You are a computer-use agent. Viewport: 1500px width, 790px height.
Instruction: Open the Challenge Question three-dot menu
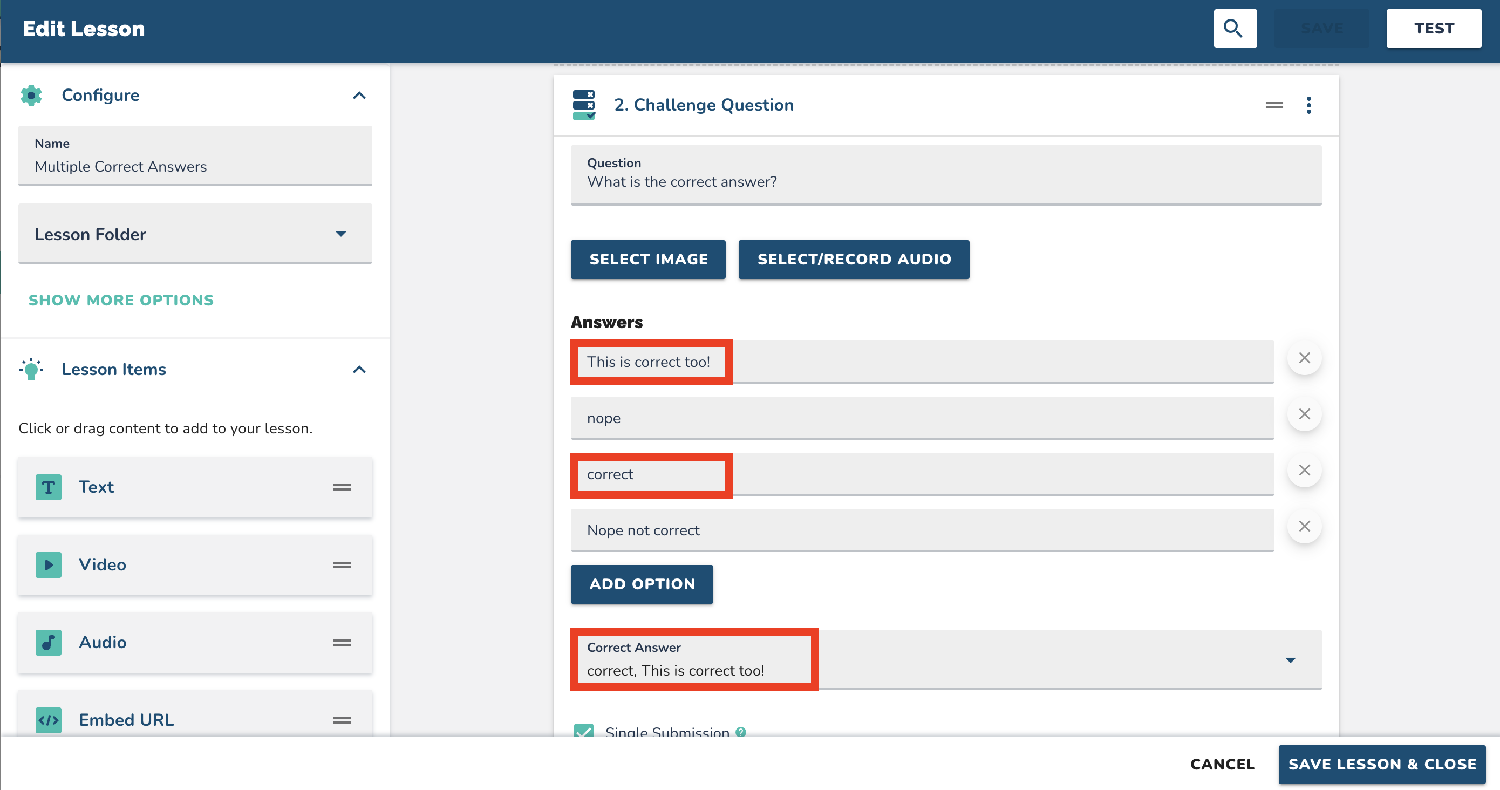[1308, 105]
